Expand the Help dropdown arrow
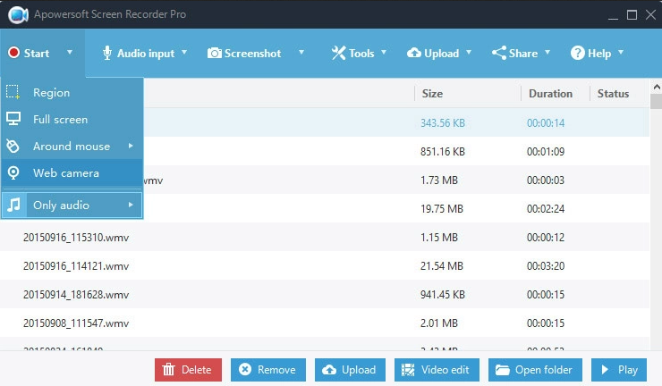662x386 pixels. [621, 53]
